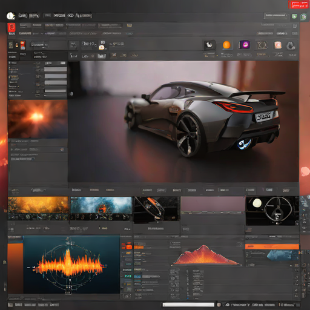Select the blue smoke clip thumbnail

click(101, 208)
